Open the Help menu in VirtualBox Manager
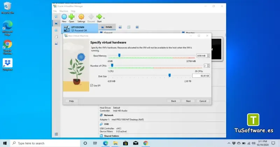 point(73,11)
